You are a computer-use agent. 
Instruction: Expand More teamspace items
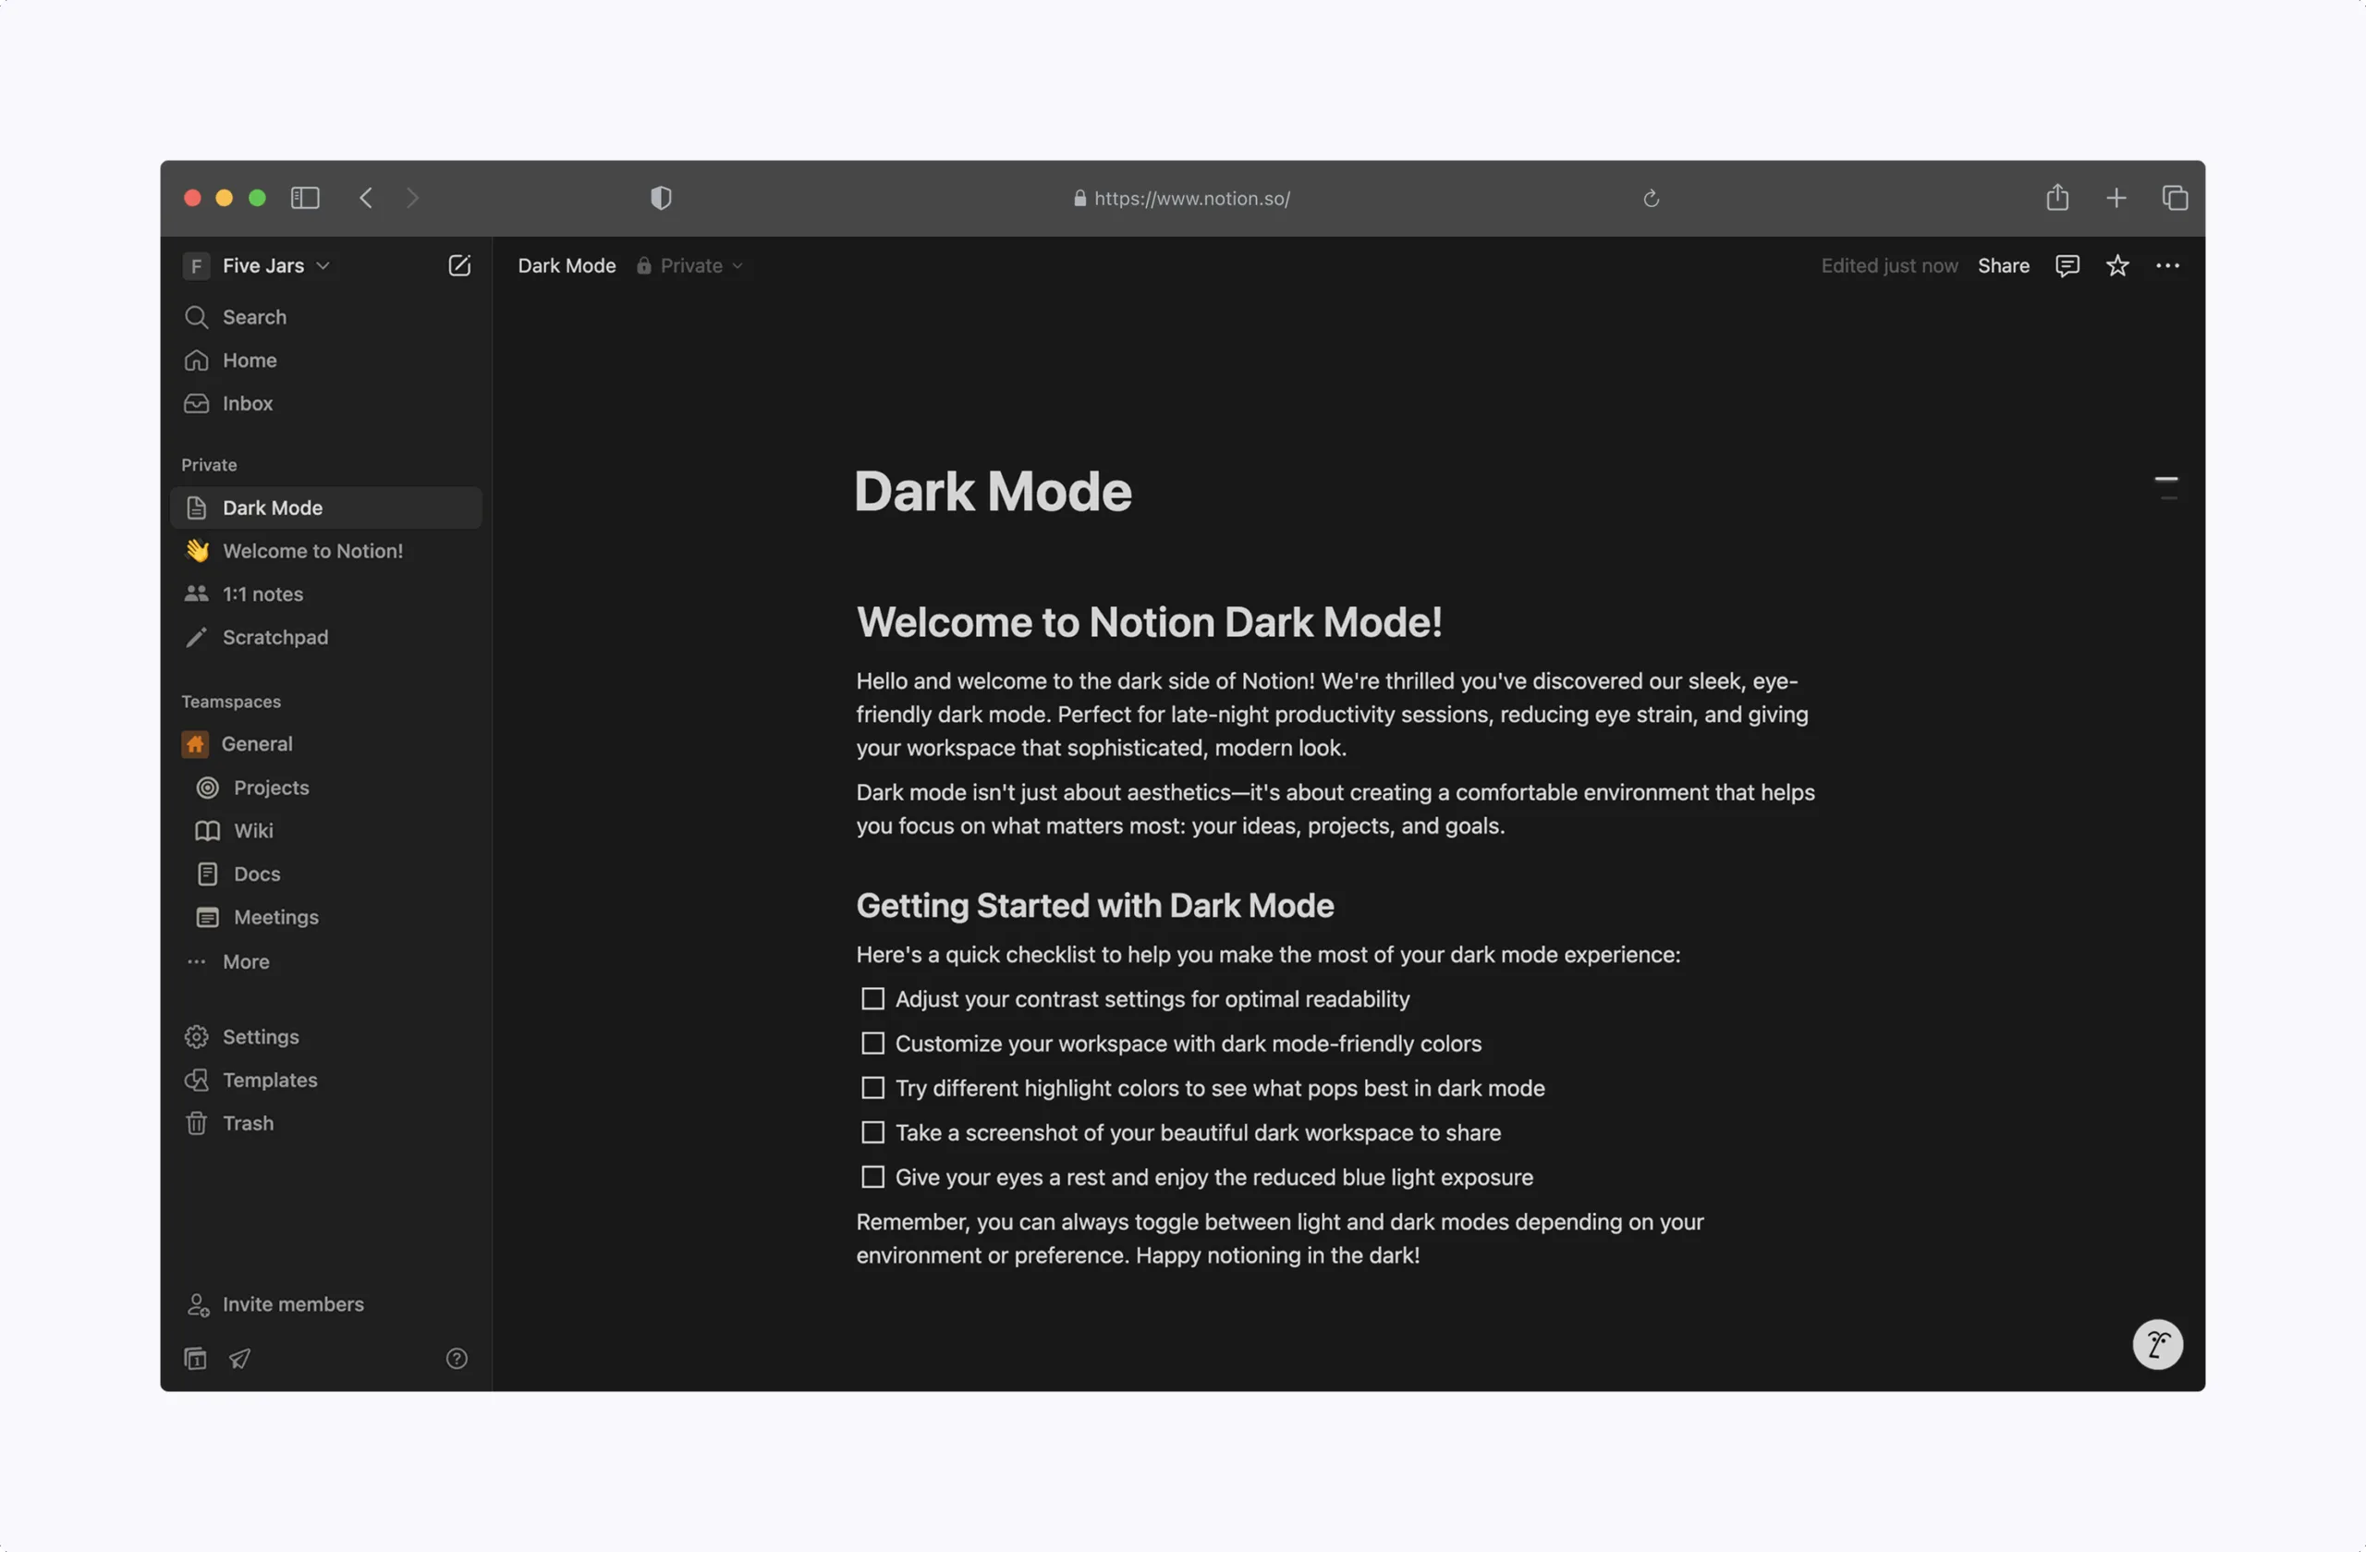click(x=326, y=961)
